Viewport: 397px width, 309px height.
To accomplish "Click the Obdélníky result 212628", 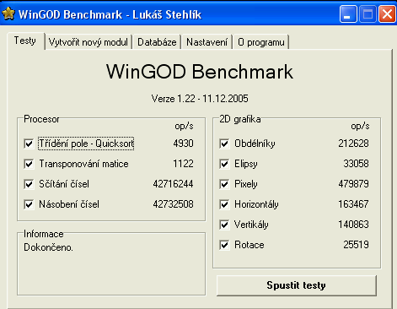I will tap(353, 144).
